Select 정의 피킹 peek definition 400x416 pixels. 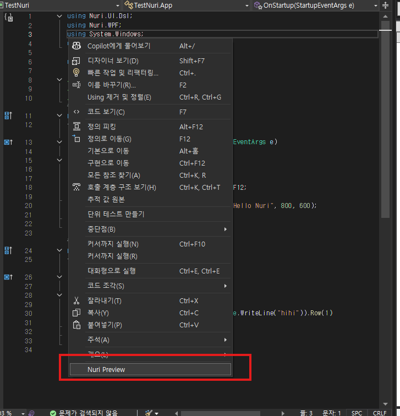click(x=150, y=127)
